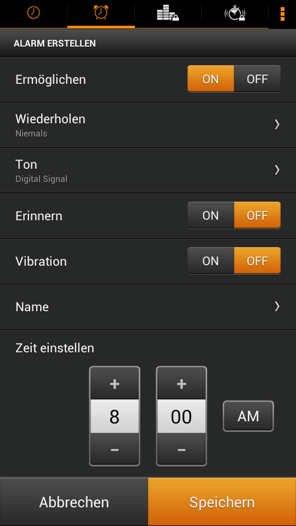Viewport: 296px width, 526px height.
Task: Turn Erinnern switch ON
Action: coord(210,215)
